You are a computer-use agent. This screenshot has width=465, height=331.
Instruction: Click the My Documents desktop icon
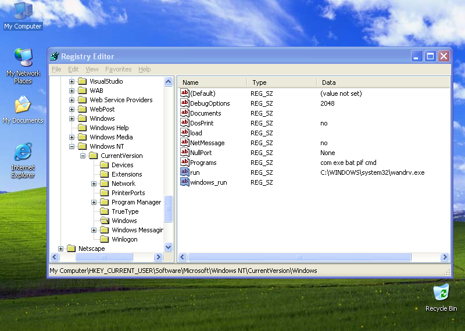[x=23, y=109]
